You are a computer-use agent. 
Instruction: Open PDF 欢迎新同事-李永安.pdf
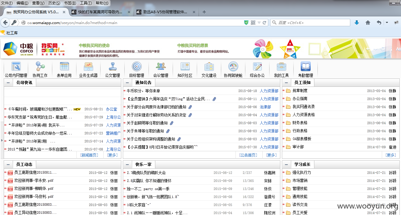(x=34, y=181)
